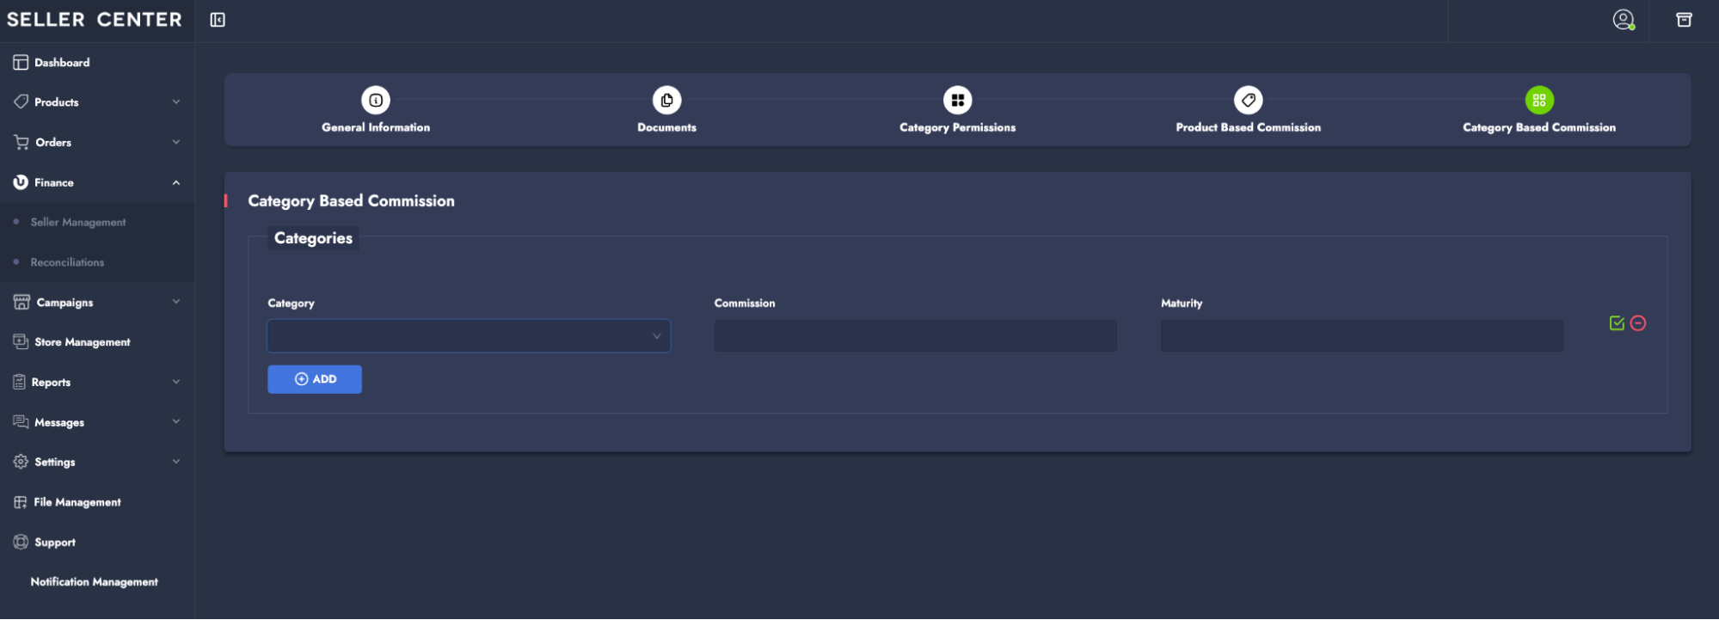Go to Notification Management
This screenshot has width=1719, height=620.
point(95,582)
